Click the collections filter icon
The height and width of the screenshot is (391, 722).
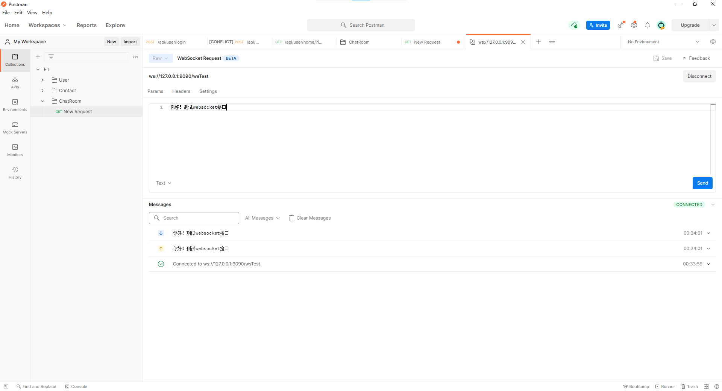[x=51, y=57]
